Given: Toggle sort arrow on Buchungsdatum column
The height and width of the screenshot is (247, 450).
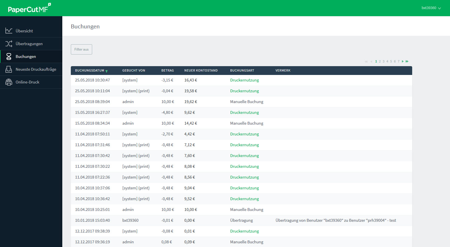Looking at the screenshot, I should coord(107,71).
